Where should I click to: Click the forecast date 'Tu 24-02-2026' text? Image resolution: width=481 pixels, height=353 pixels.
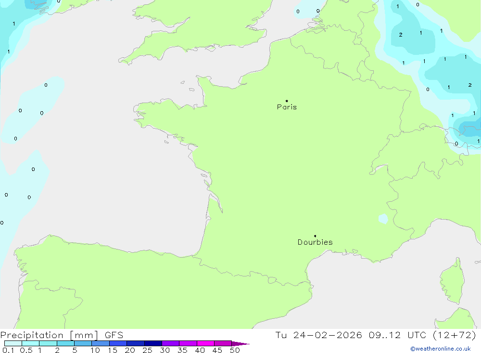pos(318,335)
